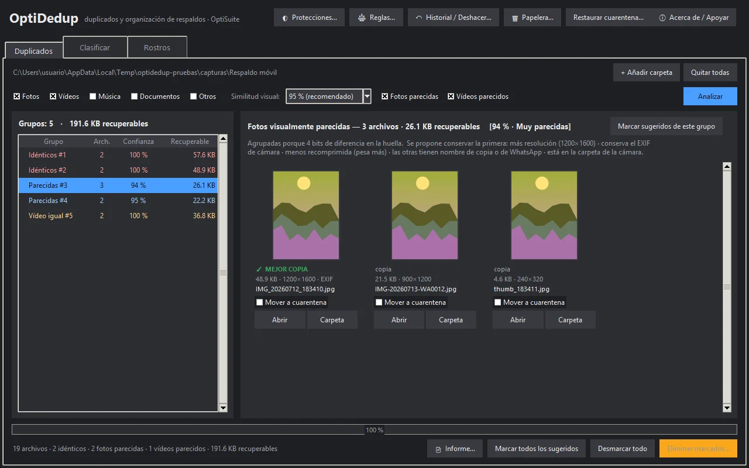Click Marcar todos los sugeridos
The width and height of the screenshot is (749, 468).
tap(537, 449)
